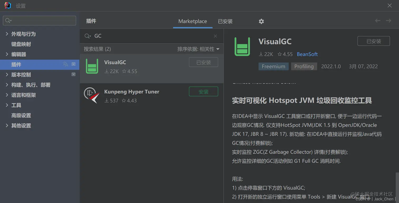Open plugin search options magnifier icon
Screen dimensions: 399x203
click(x=88, y=36)
